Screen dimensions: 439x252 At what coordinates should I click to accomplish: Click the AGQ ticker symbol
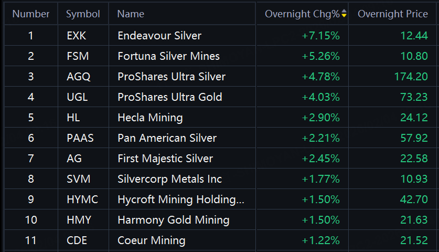click(x=79, y=77)
